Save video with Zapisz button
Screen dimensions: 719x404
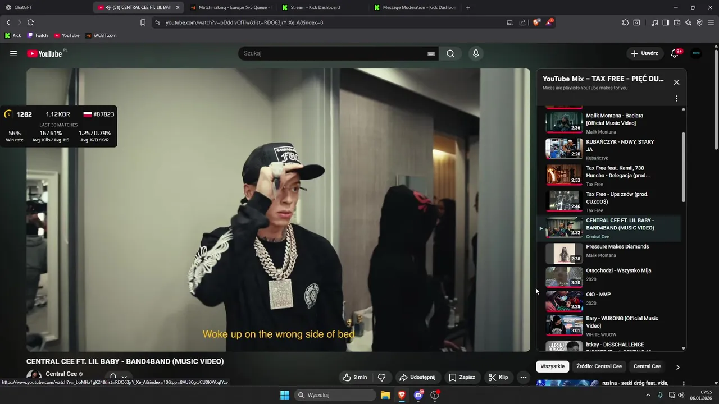[x=462, y=377]
